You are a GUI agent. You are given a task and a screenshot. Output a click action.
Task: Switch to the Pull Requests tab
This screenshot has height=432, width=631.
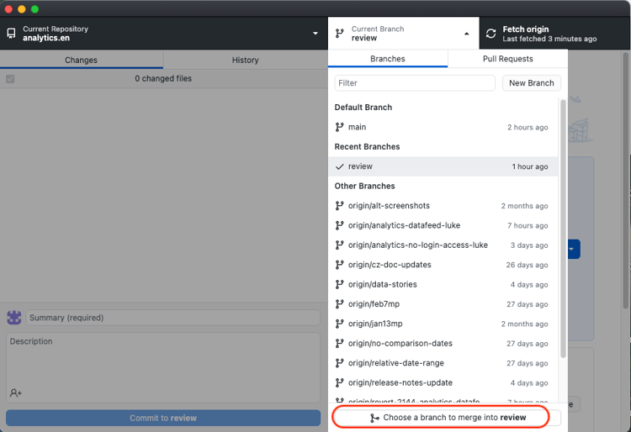pos(507,59)
